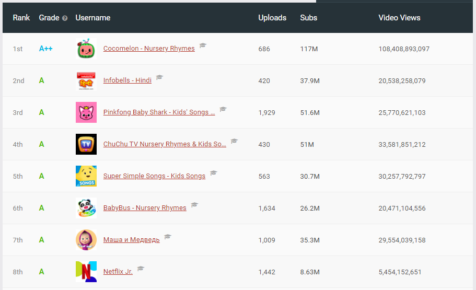The height and width of the screenshot is (290, 476).
Task: Open the BabyBus - Nursery Rhymes link
Action: [145, 208]
